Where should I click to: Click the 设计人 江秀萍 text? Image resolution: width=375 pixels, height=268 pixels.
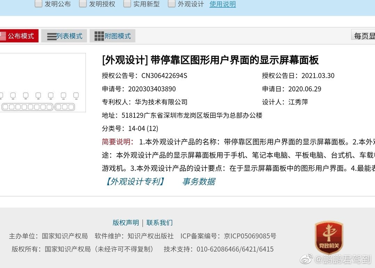coord(285,102)
